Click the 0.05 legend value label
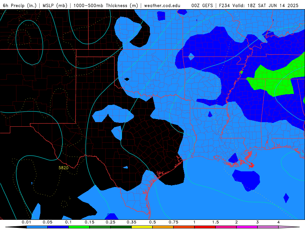 tap(47, 222)
